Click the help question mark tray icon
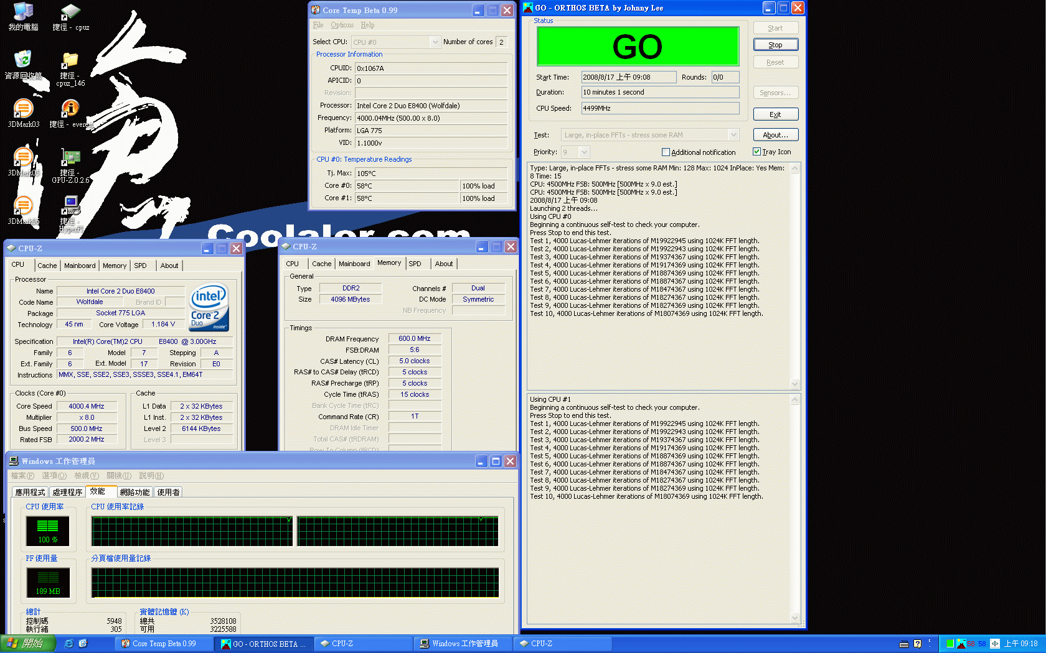 pyautogui.click(x=917, y=644)
